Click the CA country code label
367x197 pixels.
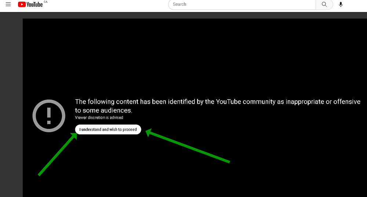pyautogui.click(x=46, y=2)
